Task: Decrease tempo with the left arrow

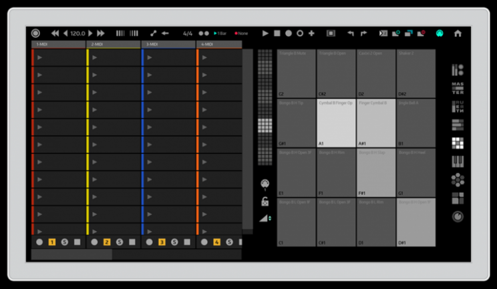Action: point(65,33)
